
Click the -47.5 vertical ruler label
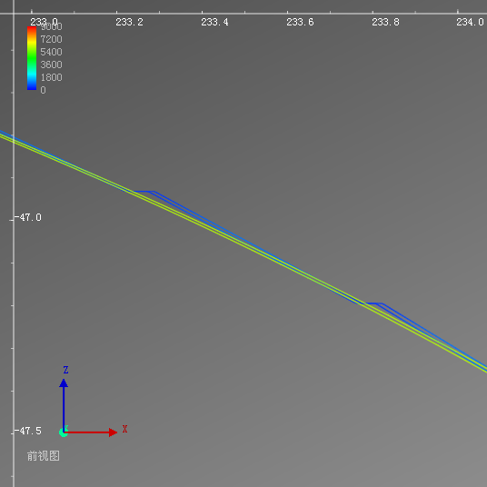(x=28, y=431)
